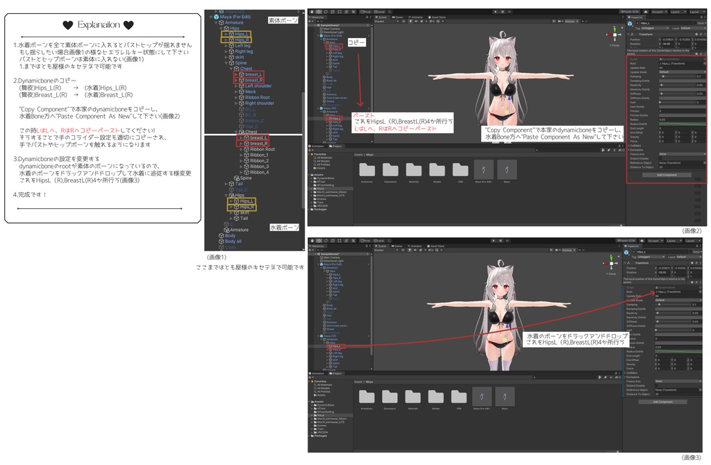This screenshot has height=465, width=711.
Task: Expand the Left leg bone in 画像1 hierarchy
Action: click(226, 45)
